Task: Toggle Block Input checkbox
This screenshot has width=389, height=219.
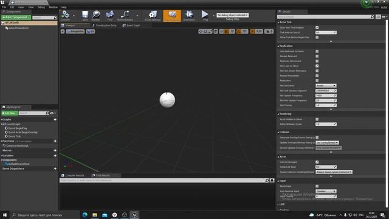Action: (317, 186)
